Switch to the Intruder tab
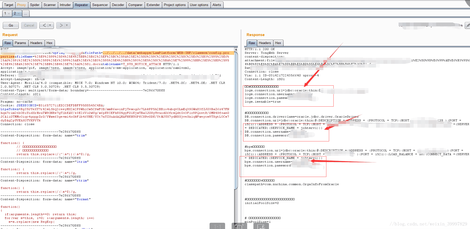This screenshot has width=470, height=229. click(65, 5)
